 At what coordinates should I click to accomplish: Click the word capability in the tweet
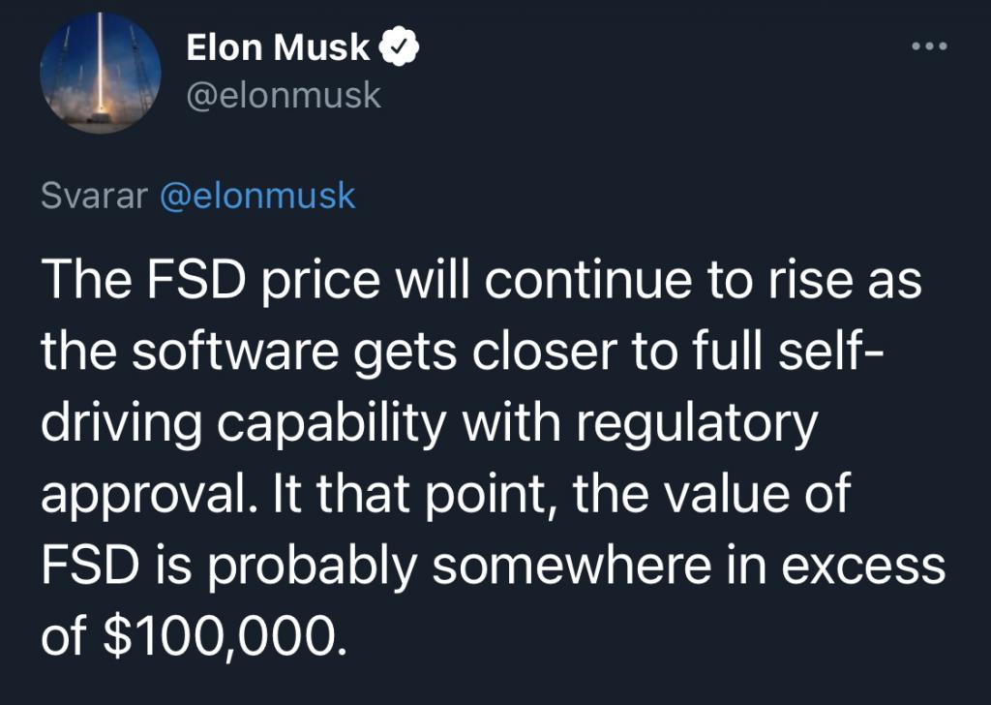coord(332,423)
